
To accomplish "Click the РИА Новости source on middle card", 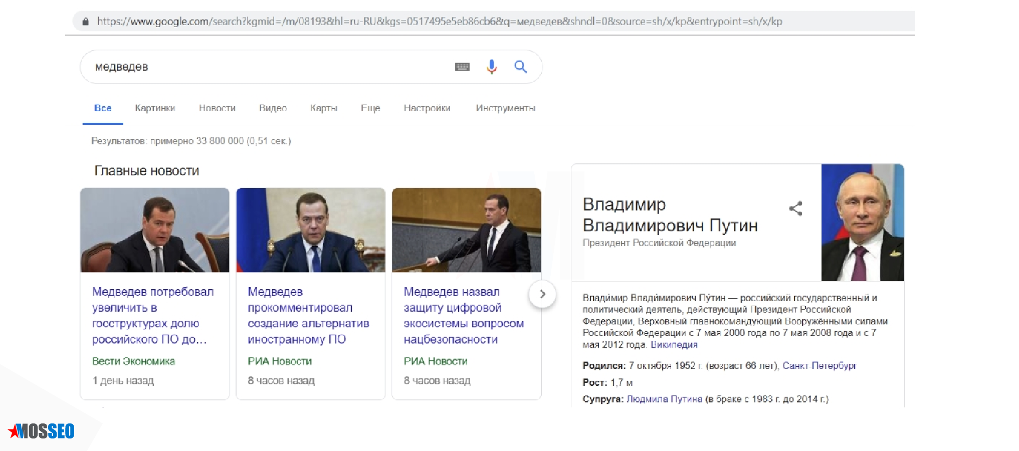I will 280,361.
